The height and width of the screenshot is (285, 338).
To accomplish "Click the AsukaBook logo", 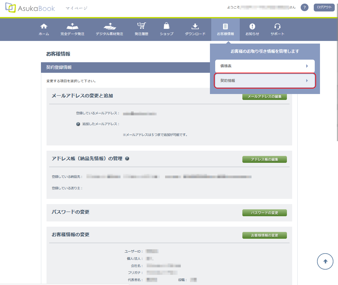I will tap(30, 8).
